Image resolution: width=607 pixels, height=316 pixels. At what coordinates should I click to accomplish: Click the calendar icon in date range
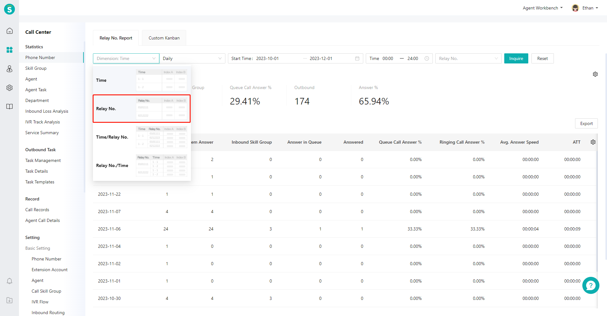click(357, 58)
